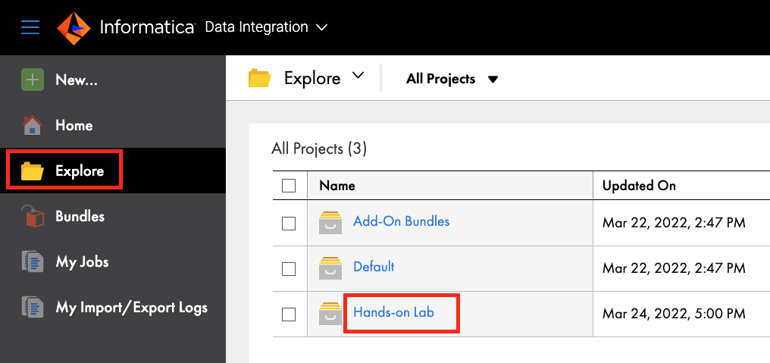
Task: Check the Add-On Bundles row checkbox
Action: point(289,223)
